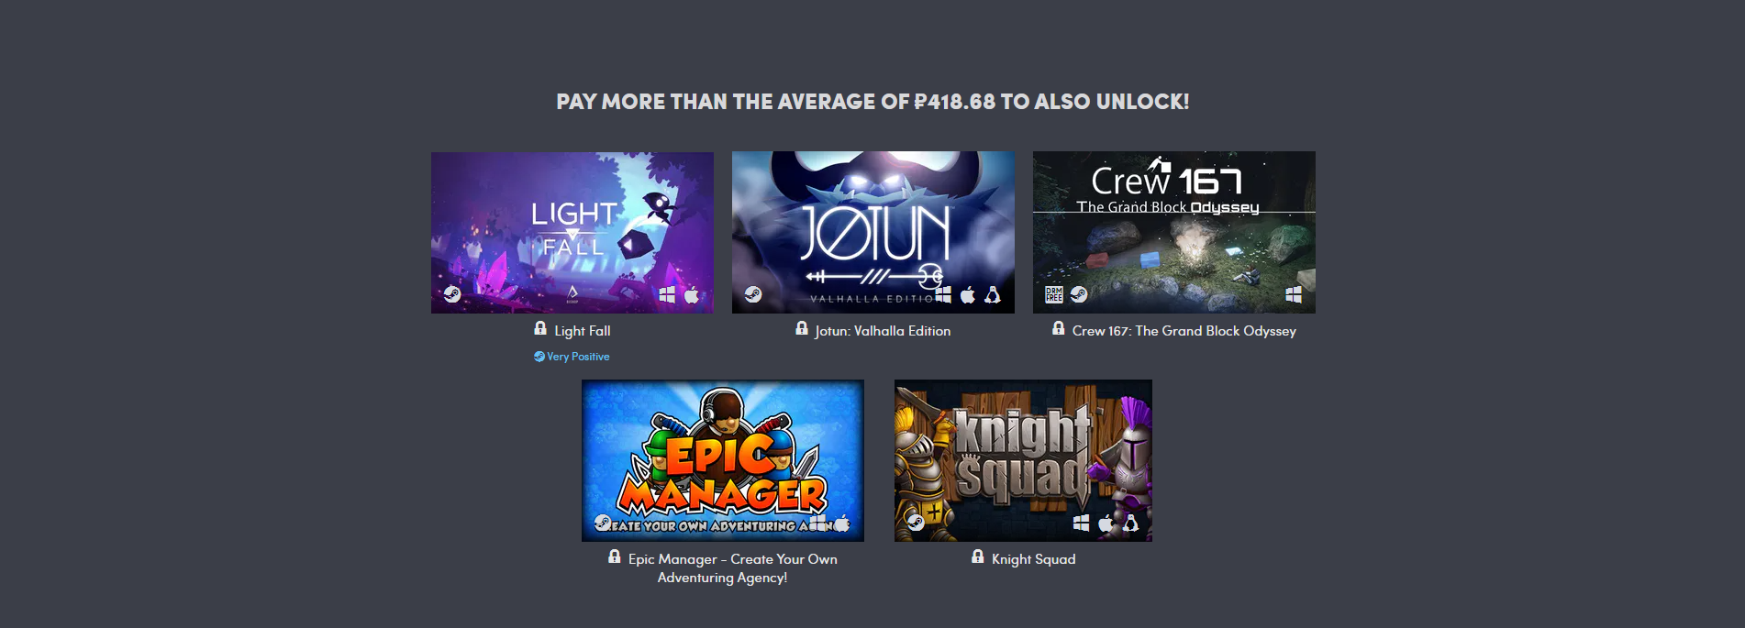Click Crew 167: The Grand Block Odyssey title
Image resolution: width=1745 pixels, height=628 pixels.
tap(1184, 331)
